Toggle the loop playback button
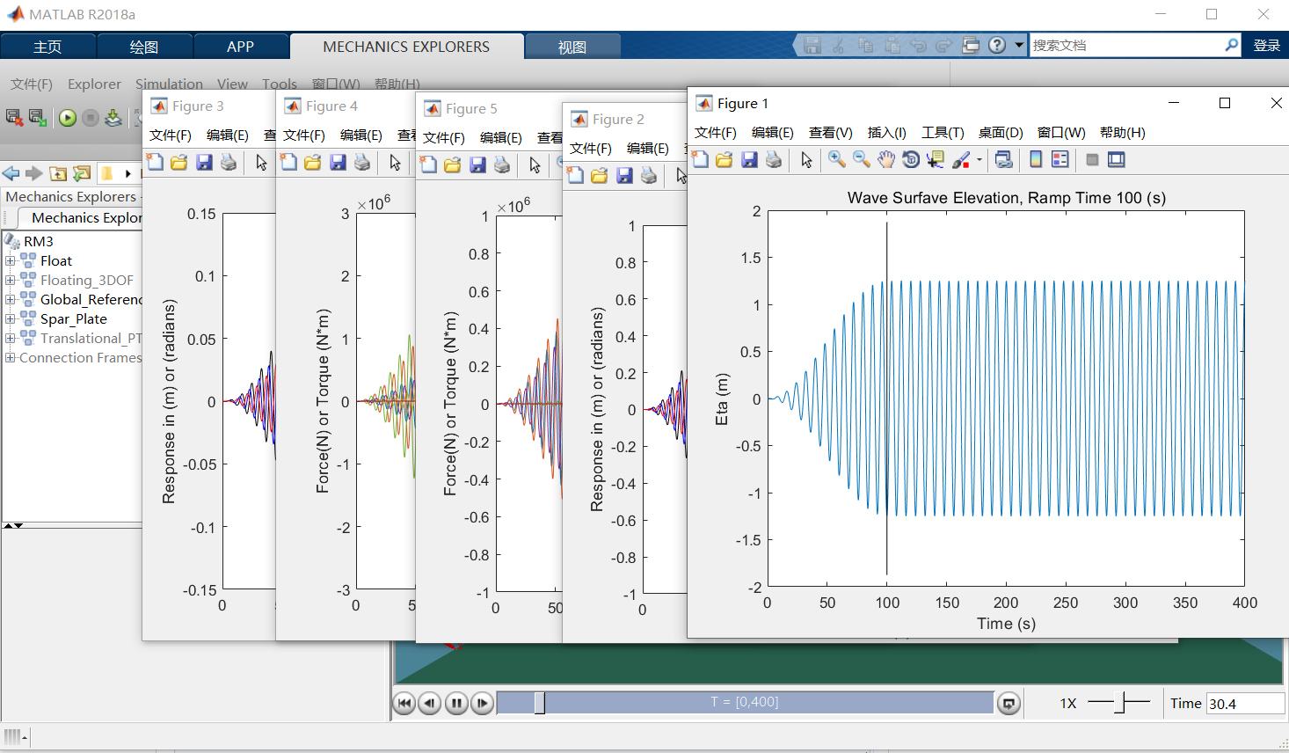 point(1009,703)
